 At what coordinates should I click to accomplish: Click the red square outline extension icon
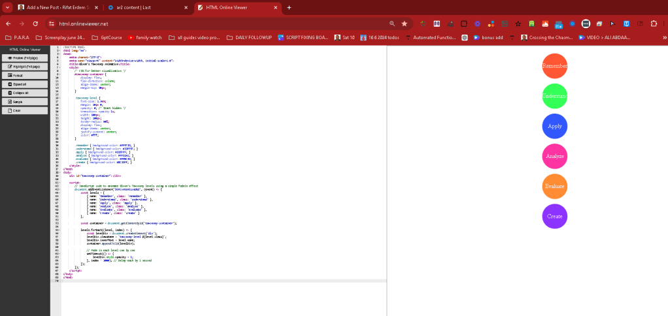(464, 24)
